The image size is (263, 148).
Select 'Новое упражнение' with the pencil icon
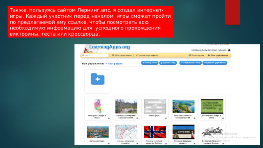147,55
